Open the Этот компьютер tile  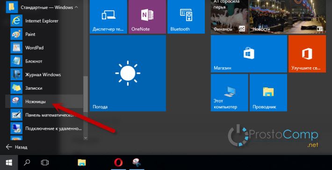pos(229,92)
